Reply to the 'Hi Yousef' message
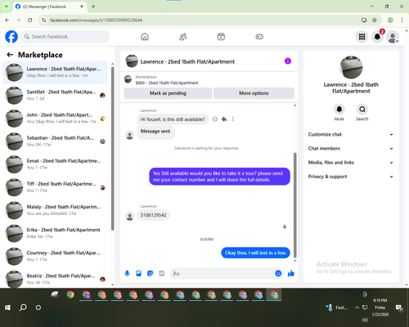Viewport: 409px width, 327px height. [224, 119]
